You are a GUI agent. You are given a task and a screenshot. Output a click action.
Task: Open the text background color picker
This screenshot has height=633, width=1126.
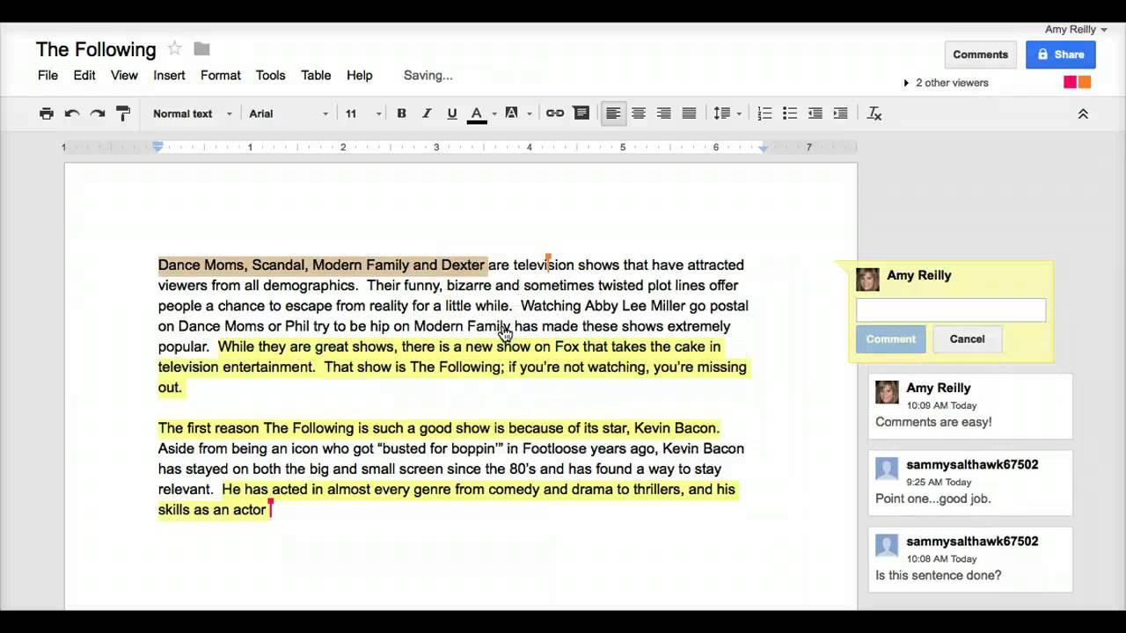click(x=518, y=113)
